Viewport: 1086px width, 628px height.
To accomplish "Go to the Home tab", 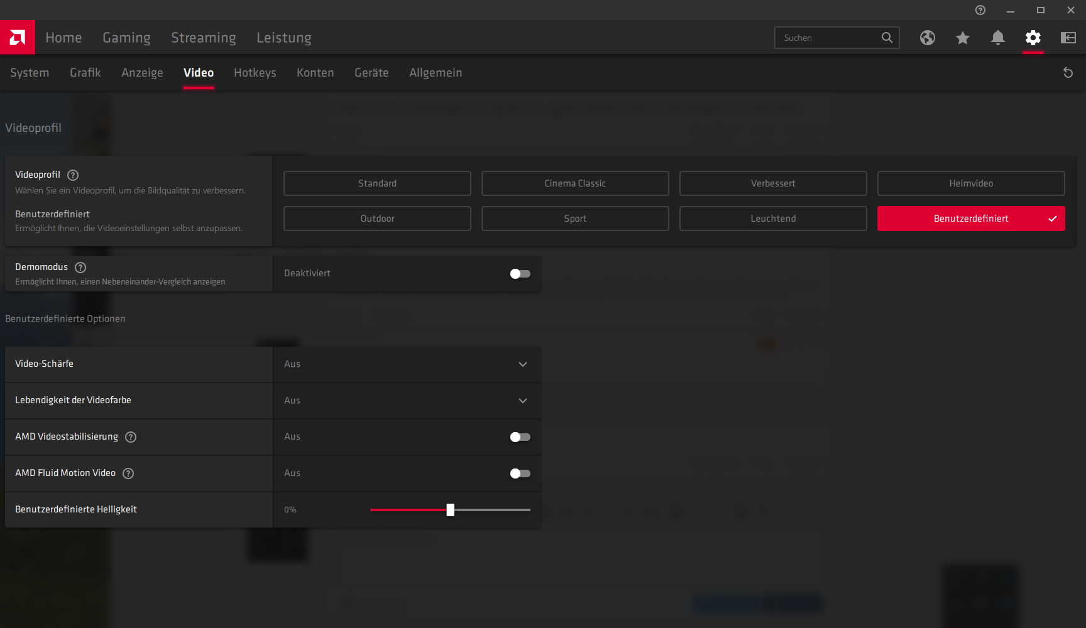I will pyautogui.click(x=63, y=38).
